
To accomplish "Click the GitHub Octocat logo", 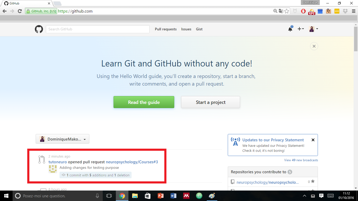I will click(39, 29).
